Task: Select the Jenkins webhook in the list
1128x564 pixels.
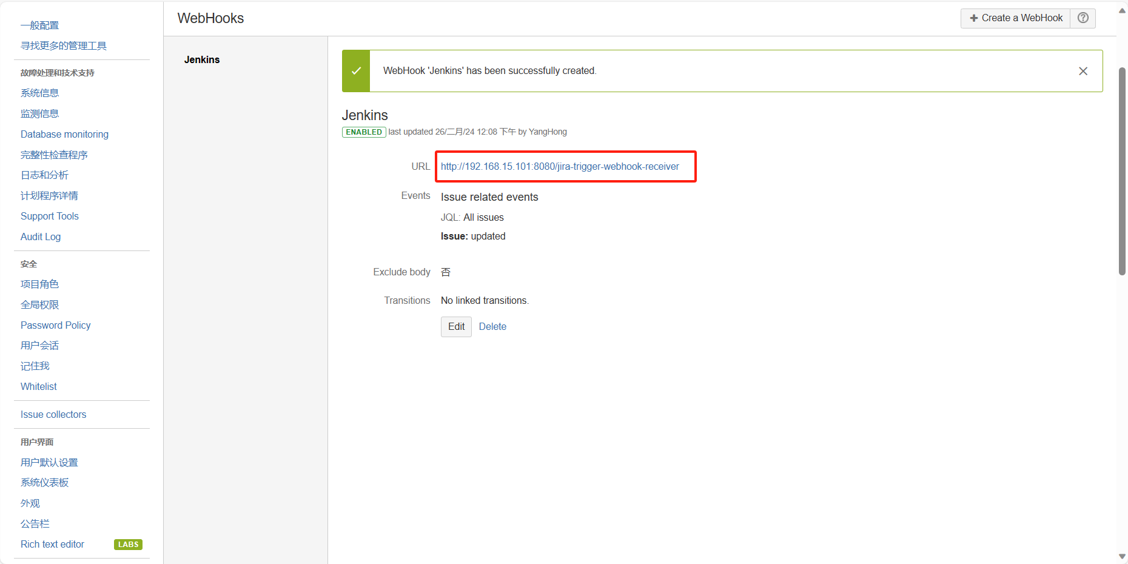Action: coord(202,59)
